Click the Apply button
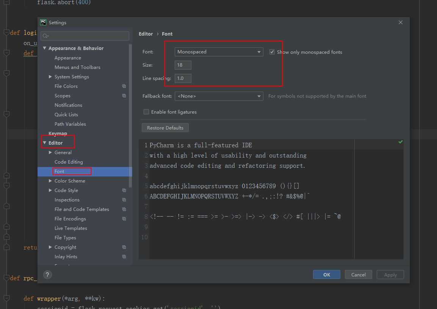Screen dimensions: 437x309 click(x=390, y=275)
